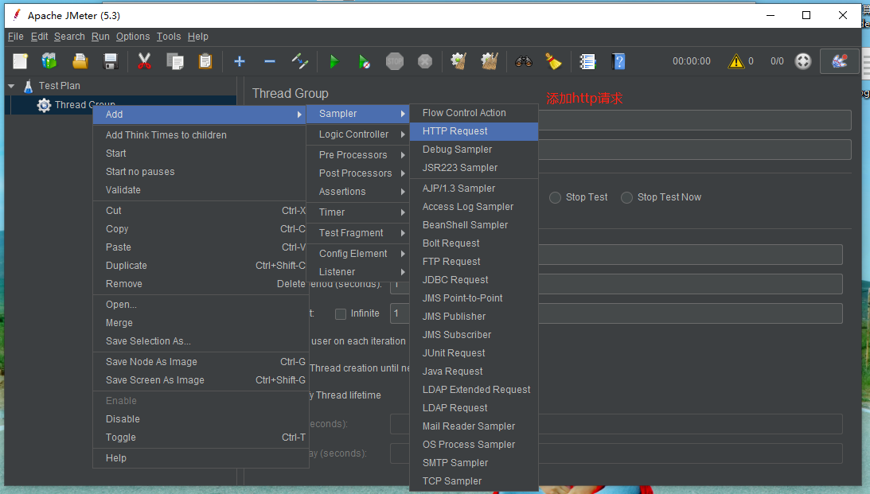The height and width of the screenshot is (494, 870).
Task: Select the Stop Test radio button
Action: (556, 197)
